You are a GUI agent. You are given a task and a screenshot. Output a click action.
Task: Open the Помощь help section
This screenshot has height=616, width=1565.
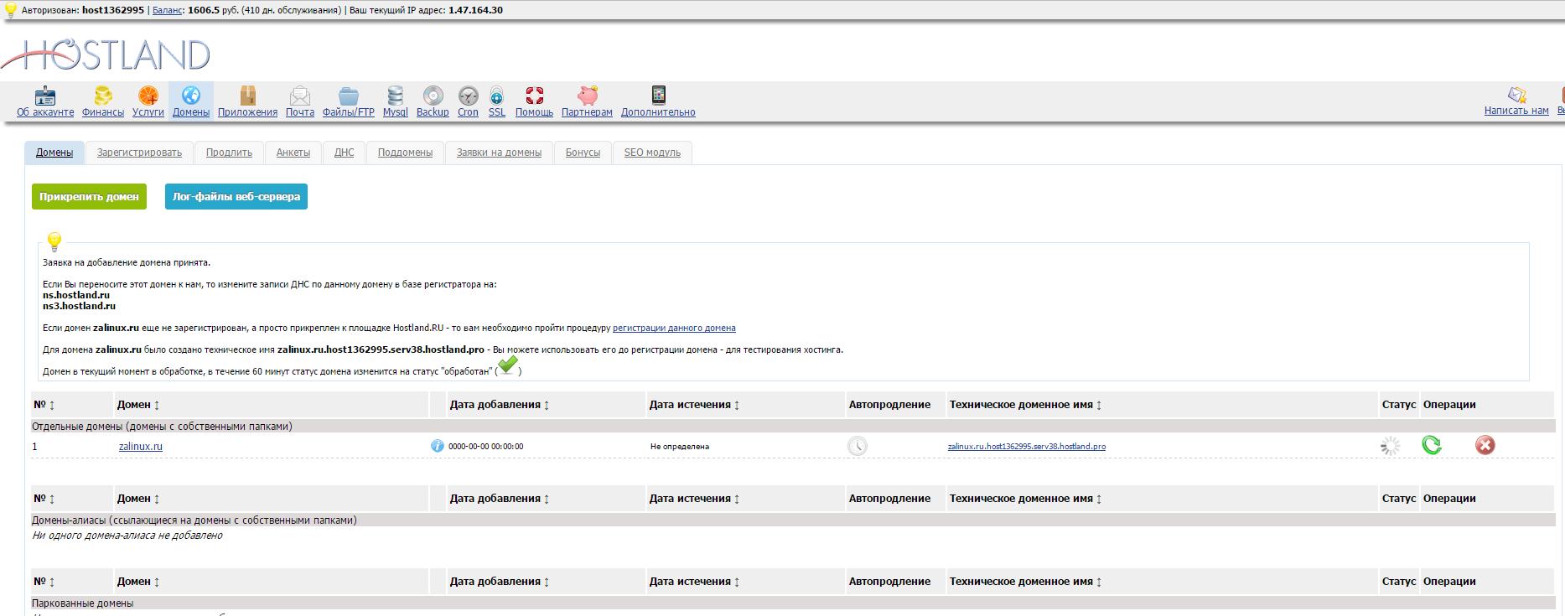[534, 101]
